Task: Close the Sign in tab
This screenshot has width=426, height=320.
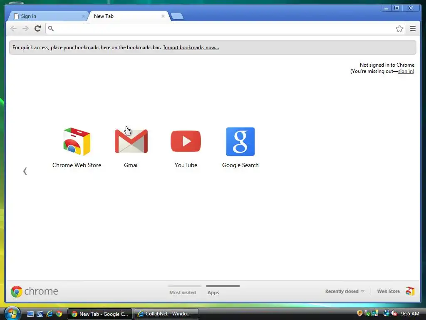Action: (83, 16)
